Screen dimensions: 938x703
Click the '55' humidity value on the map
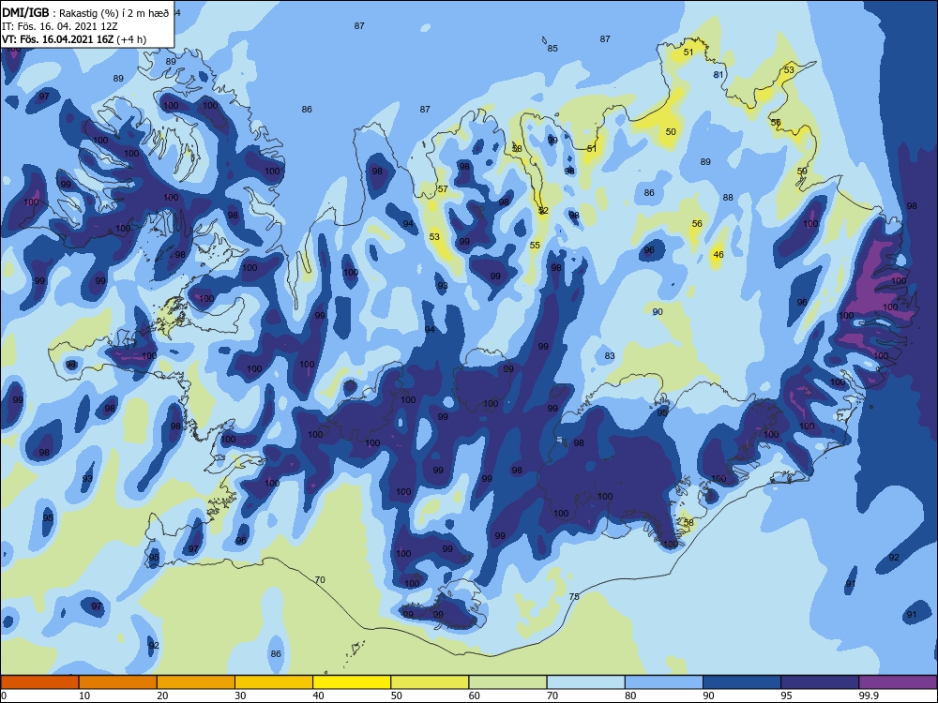coord(535,245)
